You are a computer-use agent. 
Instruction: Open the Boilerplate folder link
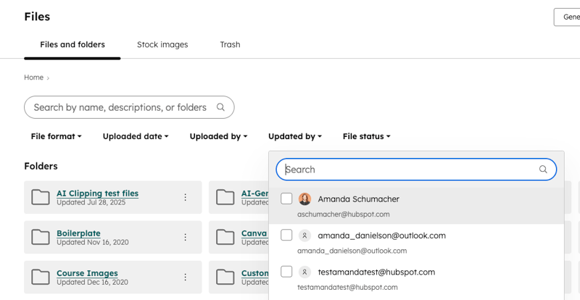coord(78,233)
